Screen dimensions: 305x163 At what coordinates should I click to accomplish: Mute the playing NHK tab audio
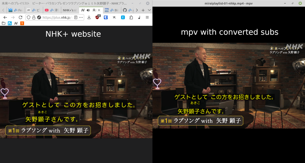coord(88,10)
